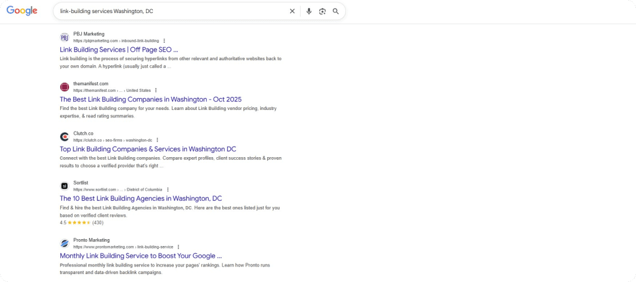636x282 pixels.
Task: Open Google Lens image search icon
Action: pyautogui.click(x=322, y=11)
